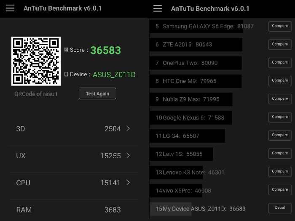Select the Samsung GALAXY S6 Edge ranking bar
Screen dimensions: 295x221
tap(196, 26)
